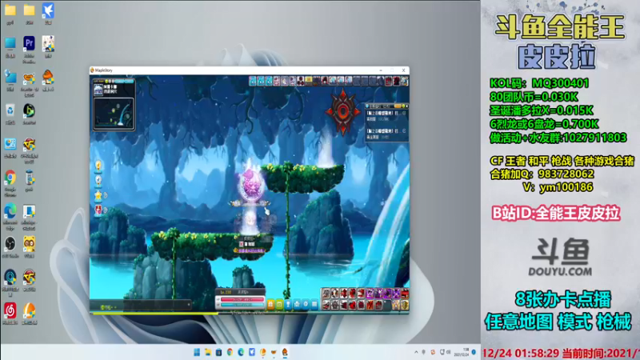Show hidden icons in the system tray
The width and height of the screenshot is (640, 360).
(416, 352)
